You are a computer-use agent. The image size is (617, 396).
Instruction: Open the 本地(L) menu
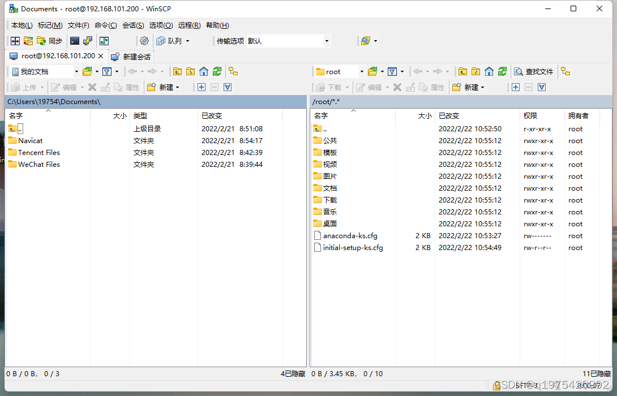coord(22,25)
